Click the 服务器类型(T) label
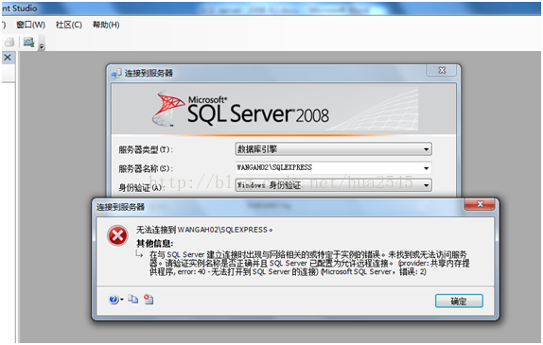Image resolution: width=543 pixels, height=345 pixels. pos(146,150)
